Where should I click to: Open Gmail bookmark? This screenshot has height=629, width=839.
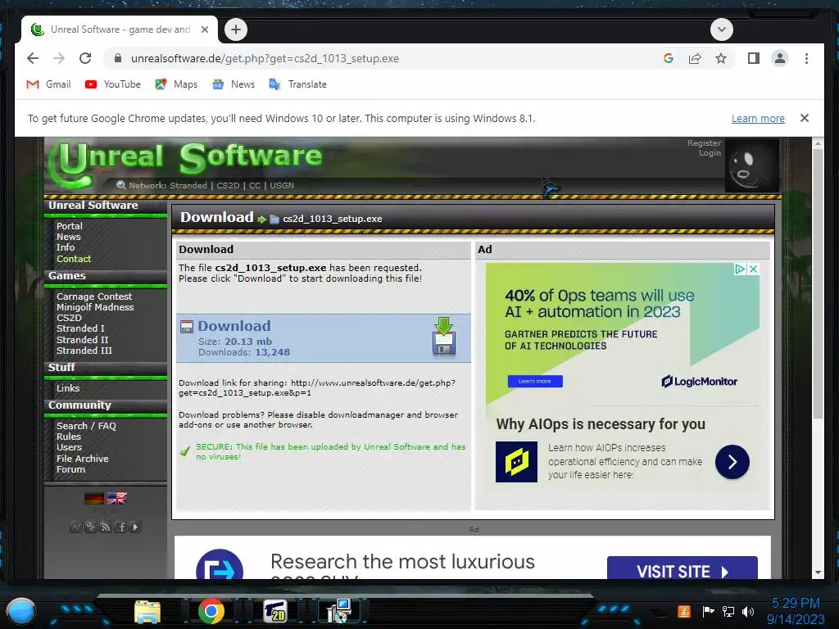pos(48,84)
